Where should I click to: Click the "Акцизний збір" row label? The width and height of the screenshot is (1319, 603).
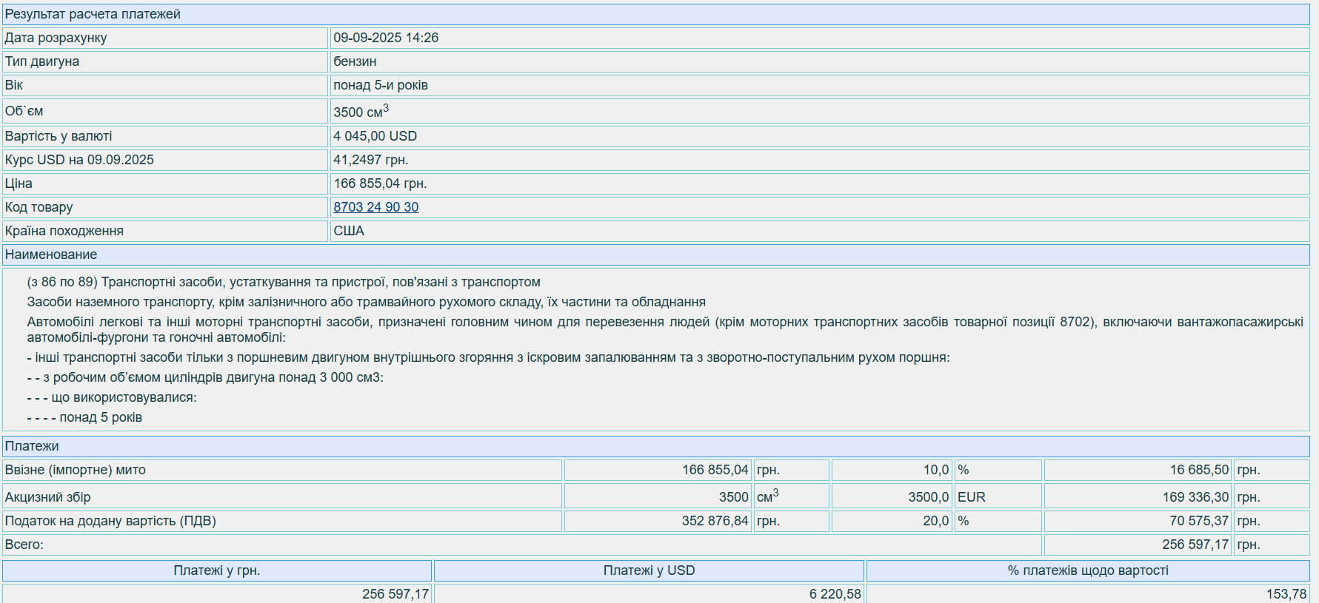(47, 497)
